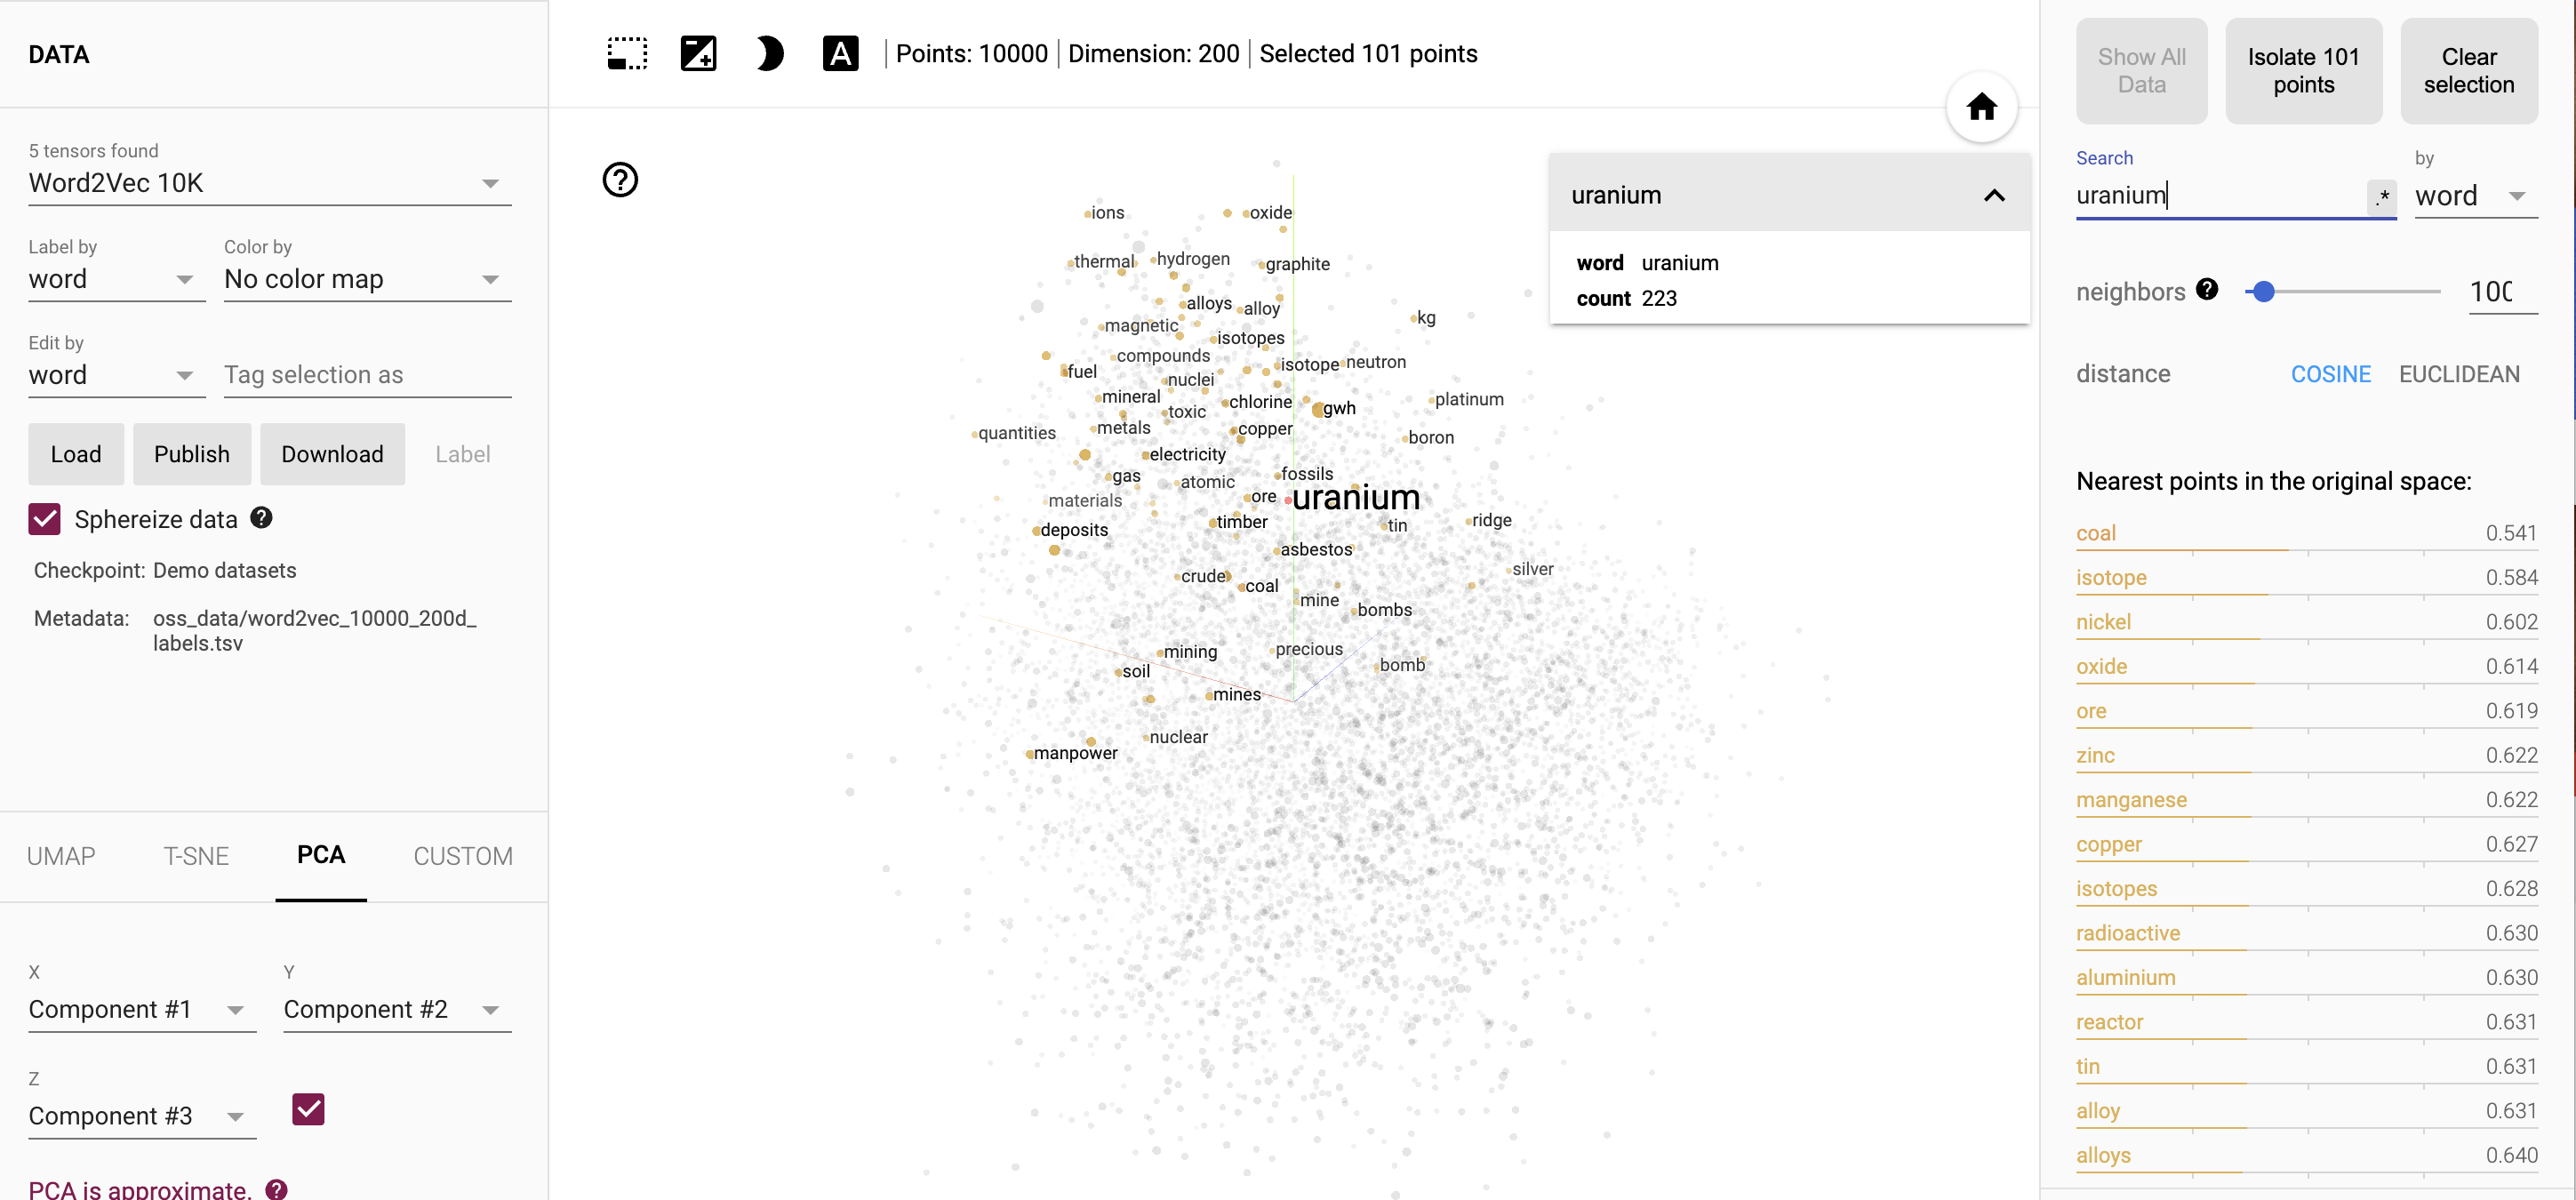Toggle the Sphereize data checkbox

[x=44, y=519]
